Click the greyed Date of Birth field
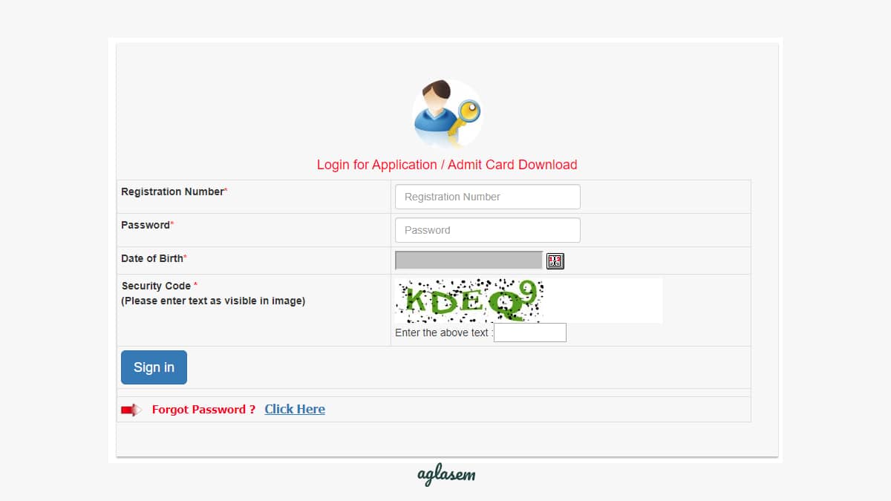Screen dimensions: 891x501 (469, 261)
